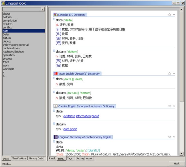Star the Langdao E-C Dictionary

(x=169, y=15)
